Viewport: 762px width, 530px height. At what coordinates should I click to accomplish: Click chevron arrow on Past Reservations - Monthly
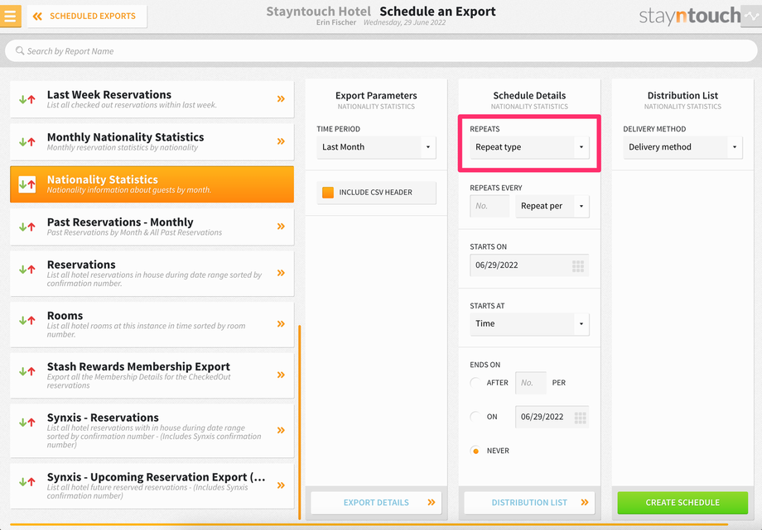point(281,227)
